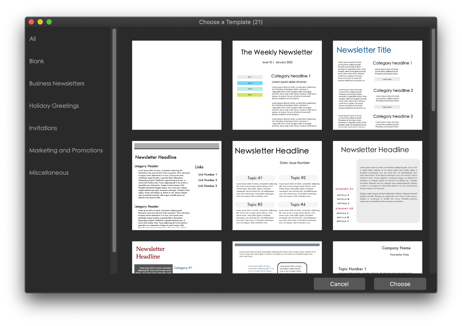
Task: Click the Cancel button
Action: (339, 284)
